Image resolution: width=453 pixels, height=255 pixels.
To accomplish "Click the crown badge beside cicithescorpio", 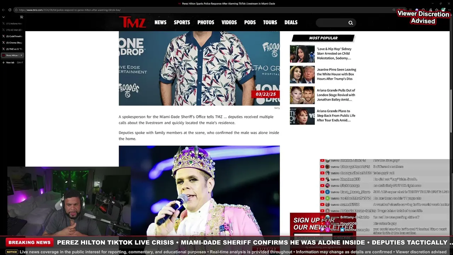I will pyautogui.click(x=342, y=230).
